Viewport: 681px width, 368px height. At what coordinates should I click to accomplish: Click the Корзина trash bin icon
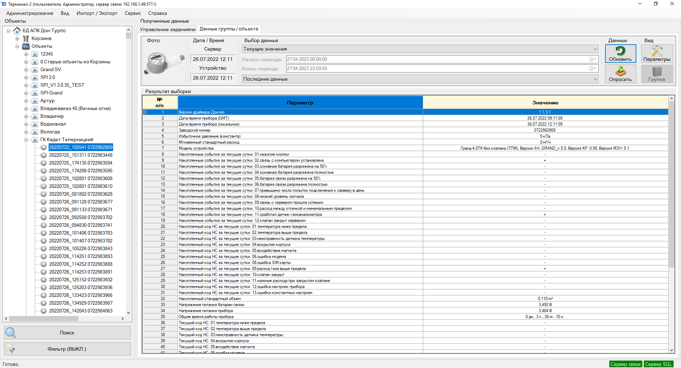pos(26,39)
